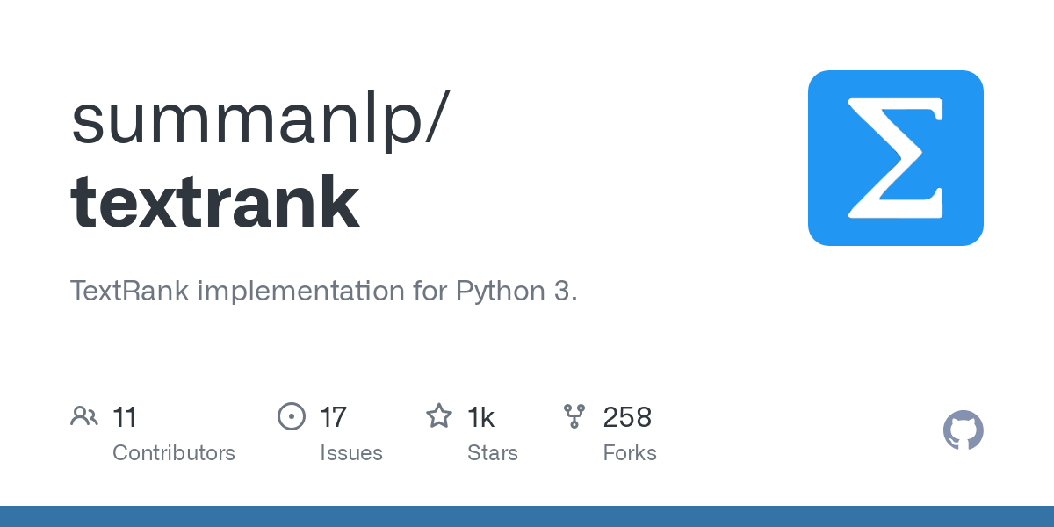Open the Issues label
Viewport: 1054px width, 527px height.
351,453
